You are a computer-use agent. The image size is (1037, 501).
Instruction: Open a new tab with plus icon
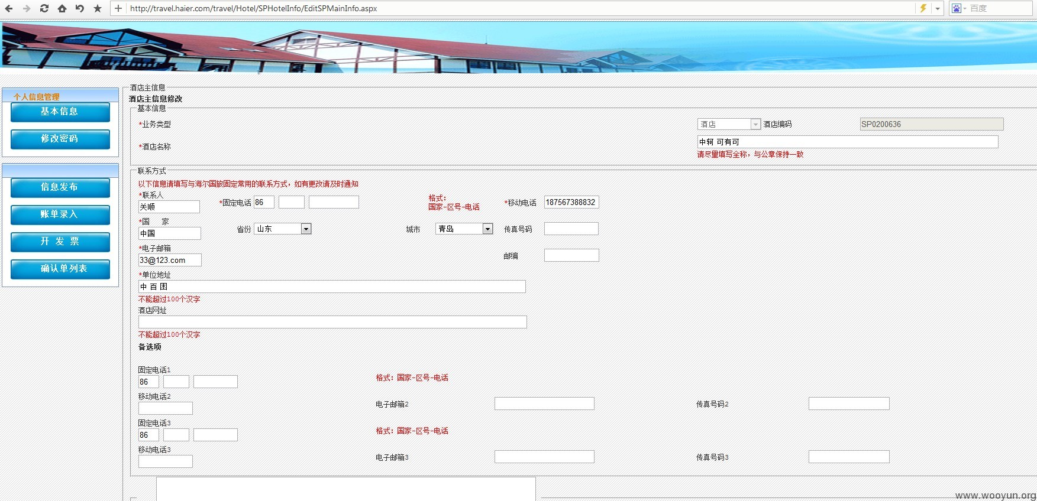click(118, 8)
